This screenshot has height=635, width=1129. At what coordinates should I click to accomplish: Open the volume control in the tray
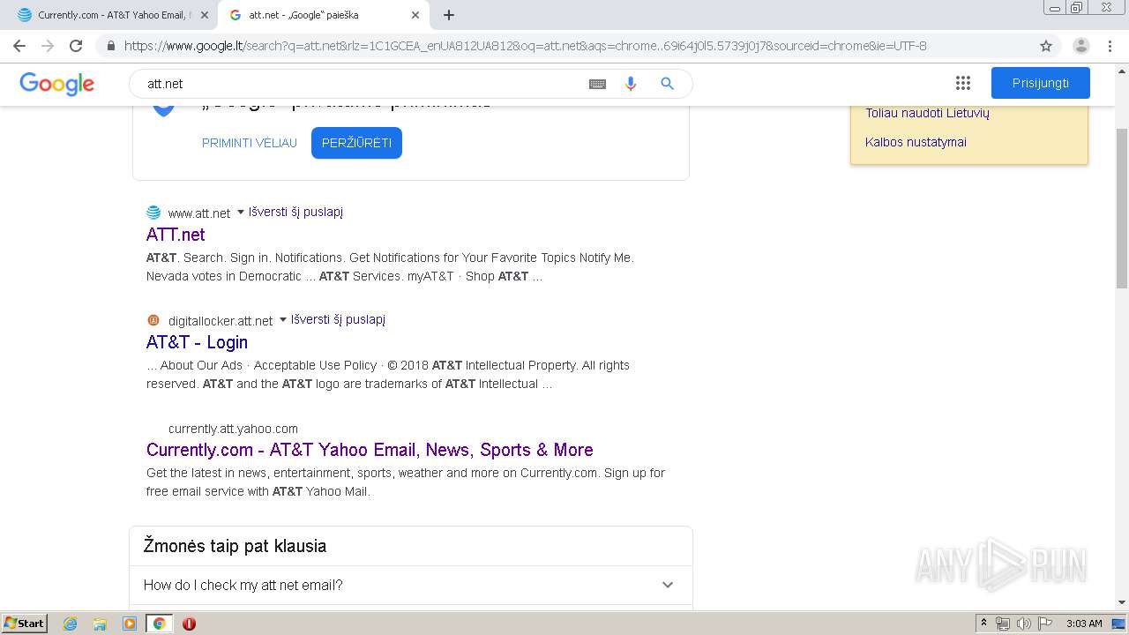click(1024, 624)
